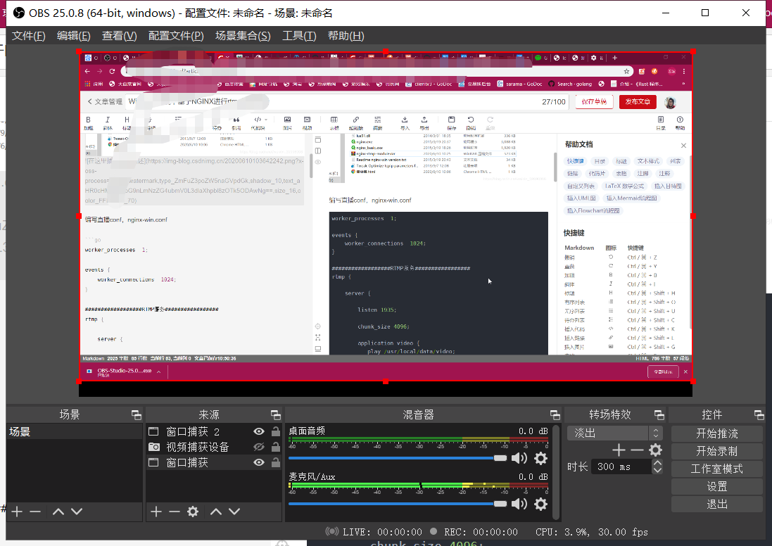Add a new scene with plus button
The image size is (772, 546).
tap(17, 512)
